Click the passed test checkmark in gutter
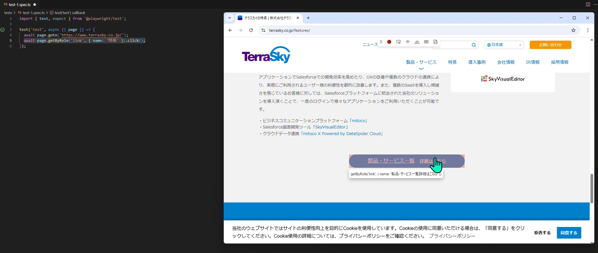The height and width of the screenshot is (253, 598). pyautogui.click(x=3, y=30)
